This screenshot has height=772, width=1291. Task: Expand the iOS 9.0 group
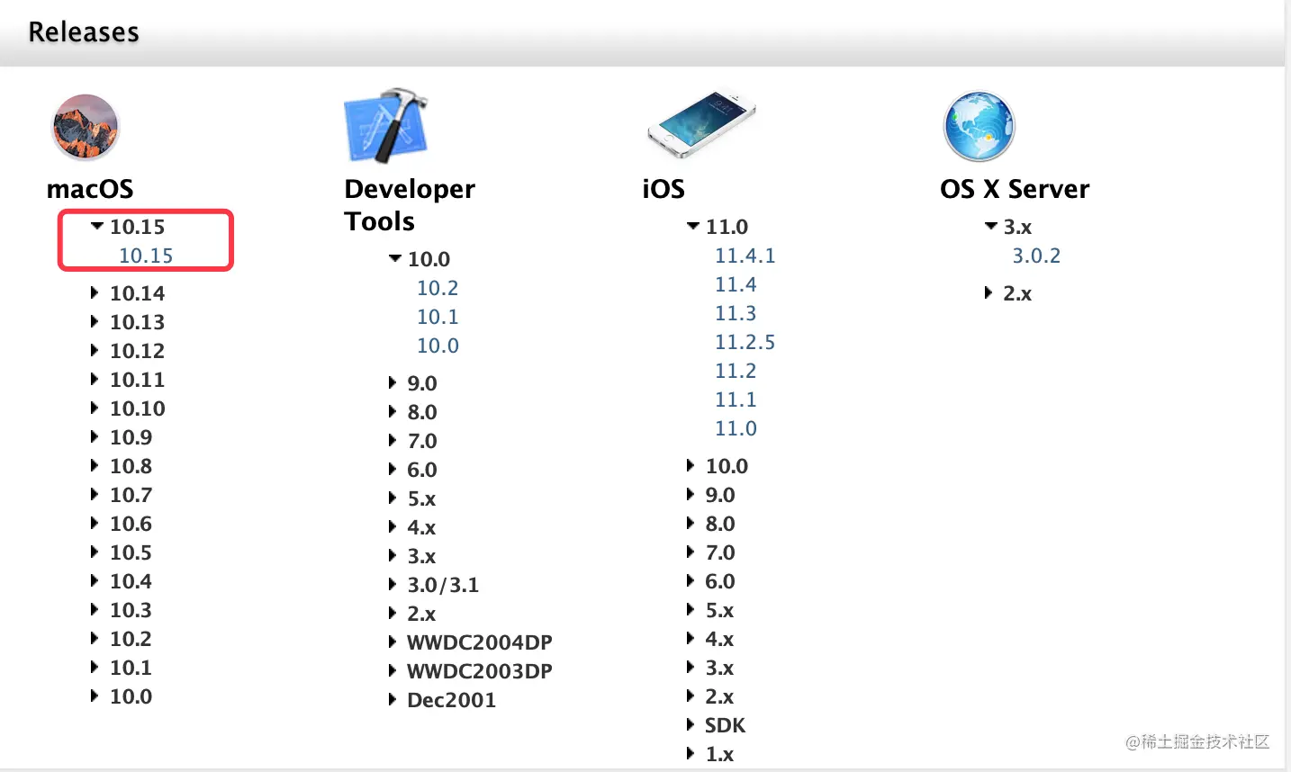click(x=691, y=494)
